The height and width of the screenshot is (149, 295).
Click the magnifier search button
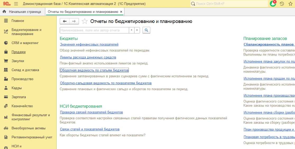(x=146, y=30)
